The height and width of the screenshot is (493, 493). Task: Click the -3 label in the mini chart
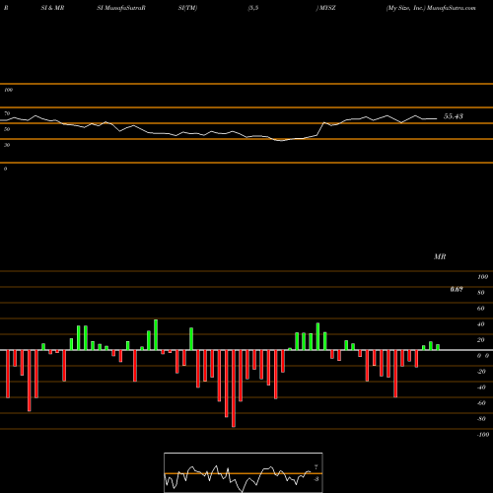tap(316, 479)
